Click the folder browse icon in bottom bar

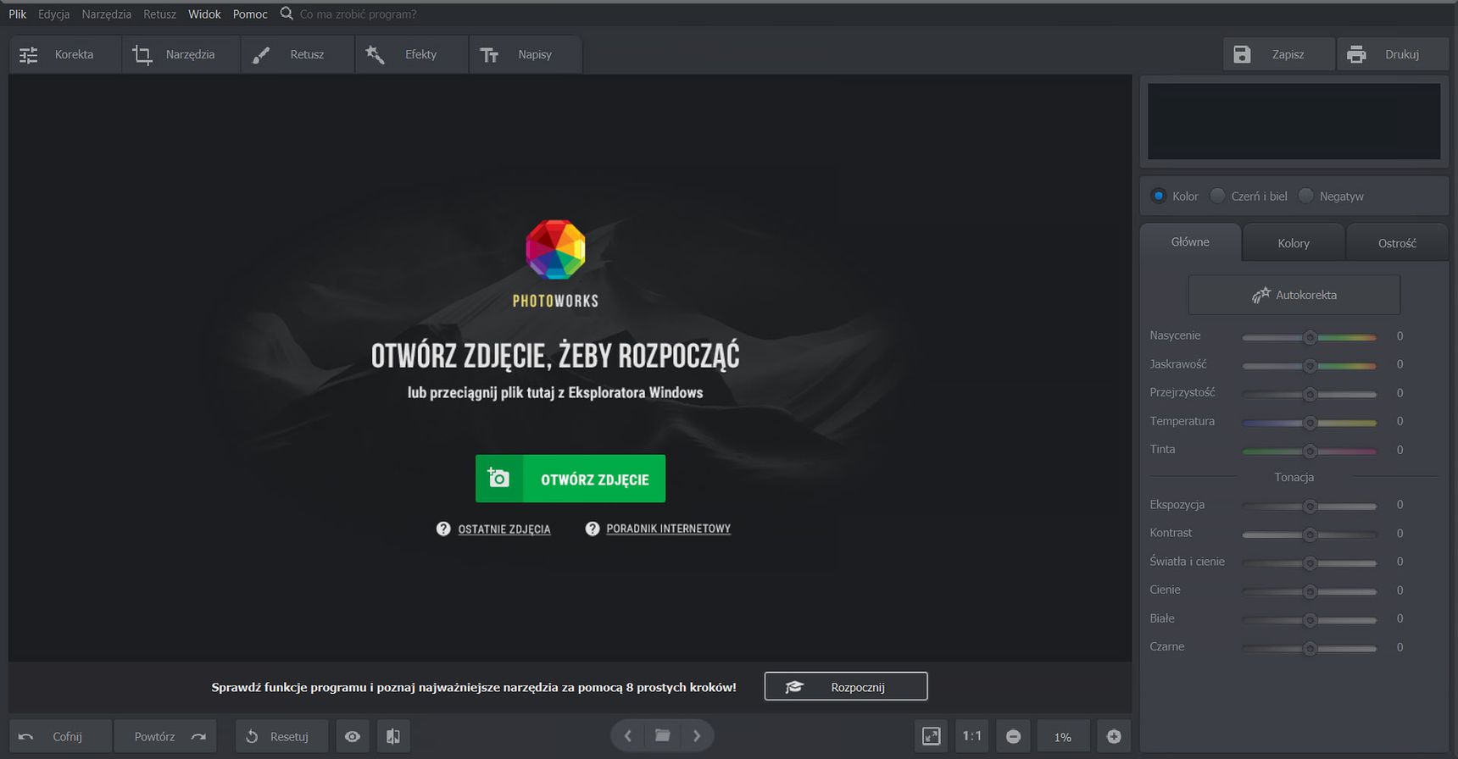click(663, 735)
